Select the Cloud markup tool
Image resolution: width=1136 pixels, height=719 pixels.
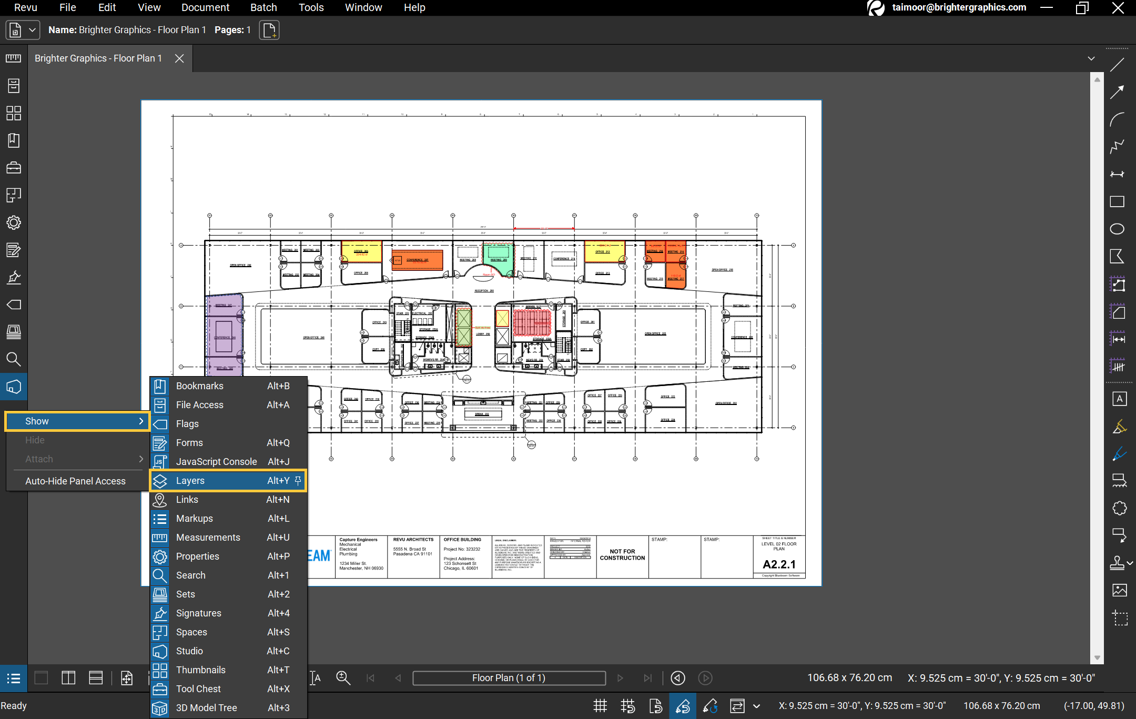(1119, 508)
